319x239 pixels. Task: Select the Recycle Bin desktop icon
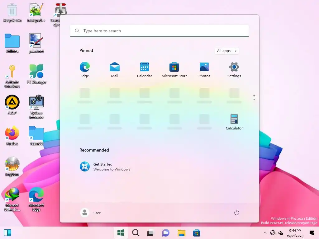[12, 13]
